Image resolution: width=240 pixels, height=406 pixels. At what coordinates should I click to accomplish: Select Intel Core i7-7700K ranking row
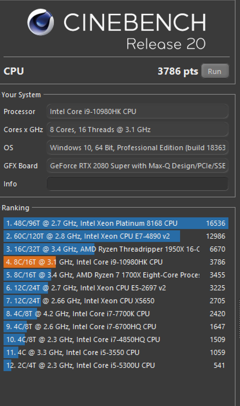tap(115, 314)
